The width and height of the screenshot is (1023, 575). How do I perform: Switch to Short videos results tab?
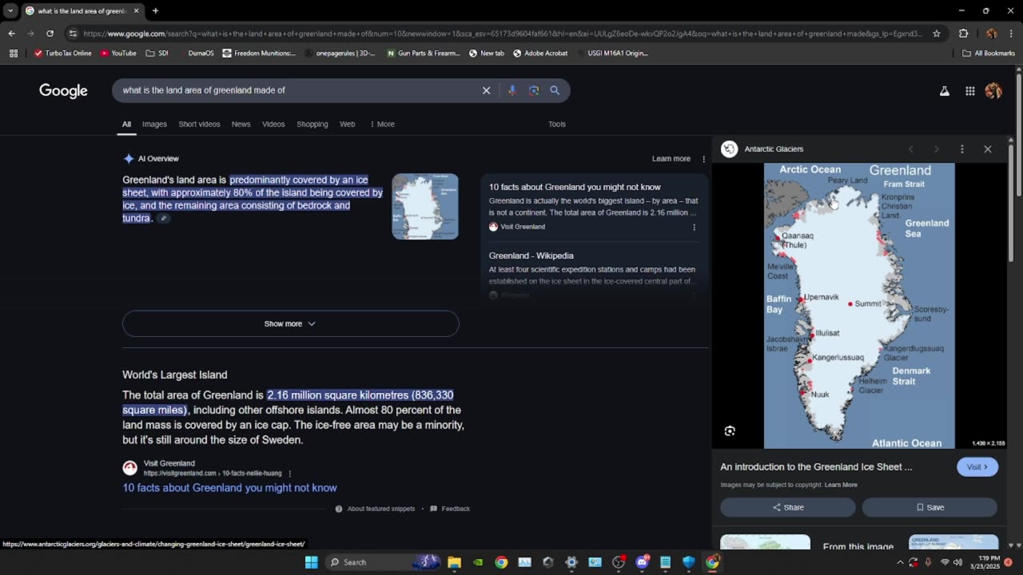pos(199,124)
